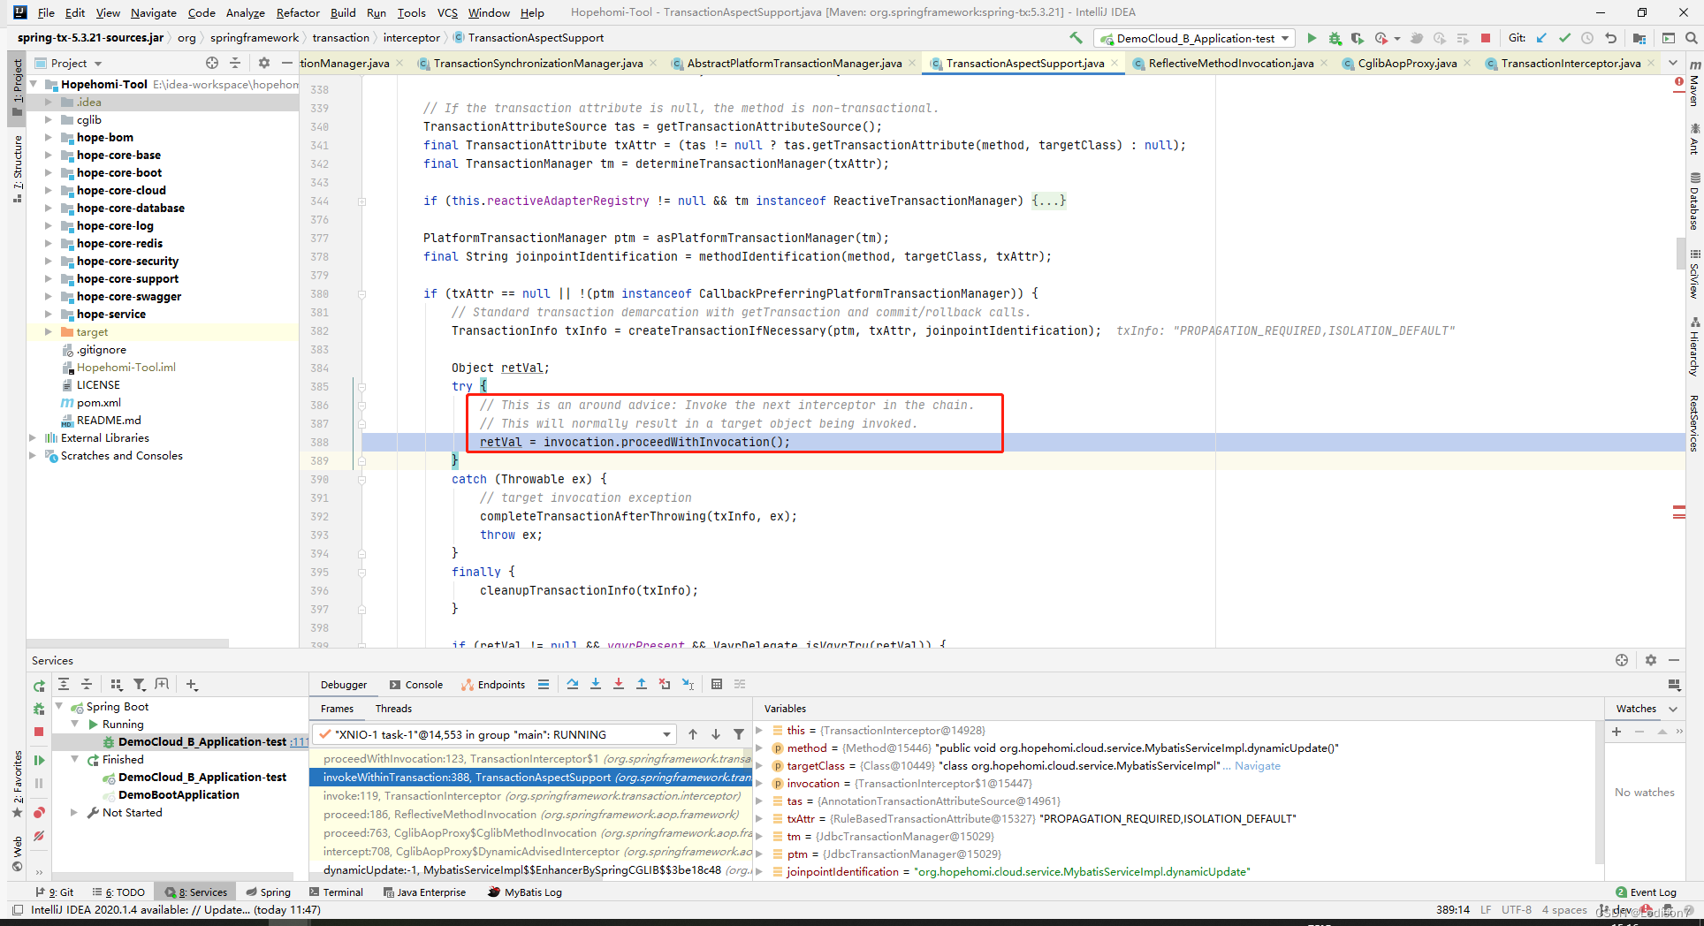The height and width of the screenshot is (926, 1704).
Task: Click Step Over in debugger toolbar
Action: tap(573, 684)
